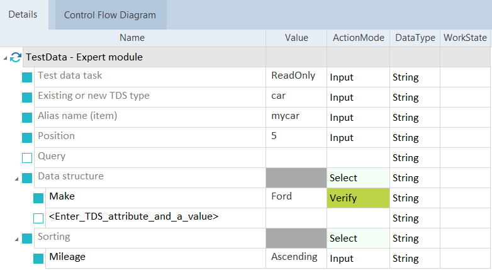Collapse the Sorting tree node
The height and width of the screenshot is (270, 492).
[x=16, y=239]
